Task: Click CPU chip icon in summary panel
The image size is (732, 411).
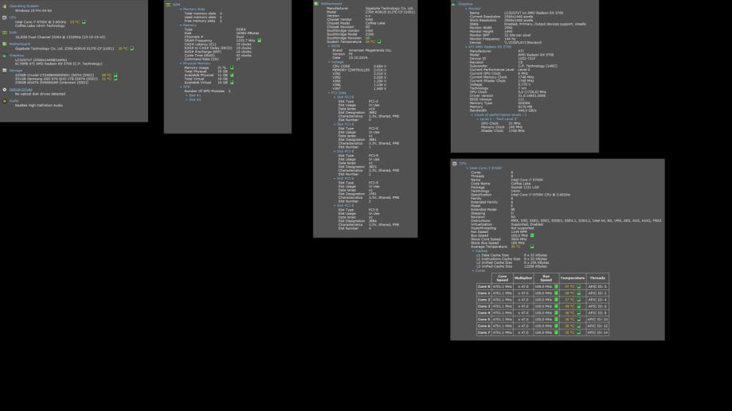Action: coord(5,17)
